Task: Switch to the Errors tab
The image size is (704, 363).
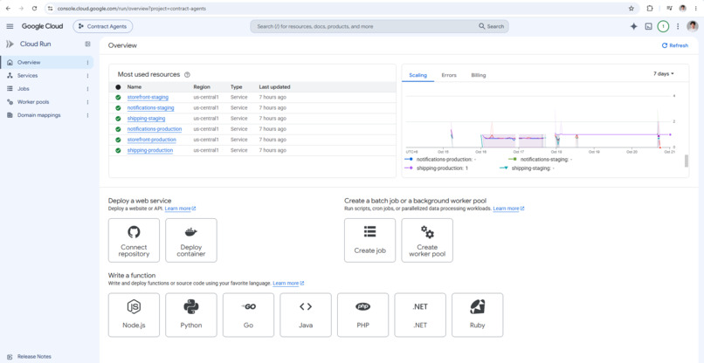Action: (x=449, y=75)
